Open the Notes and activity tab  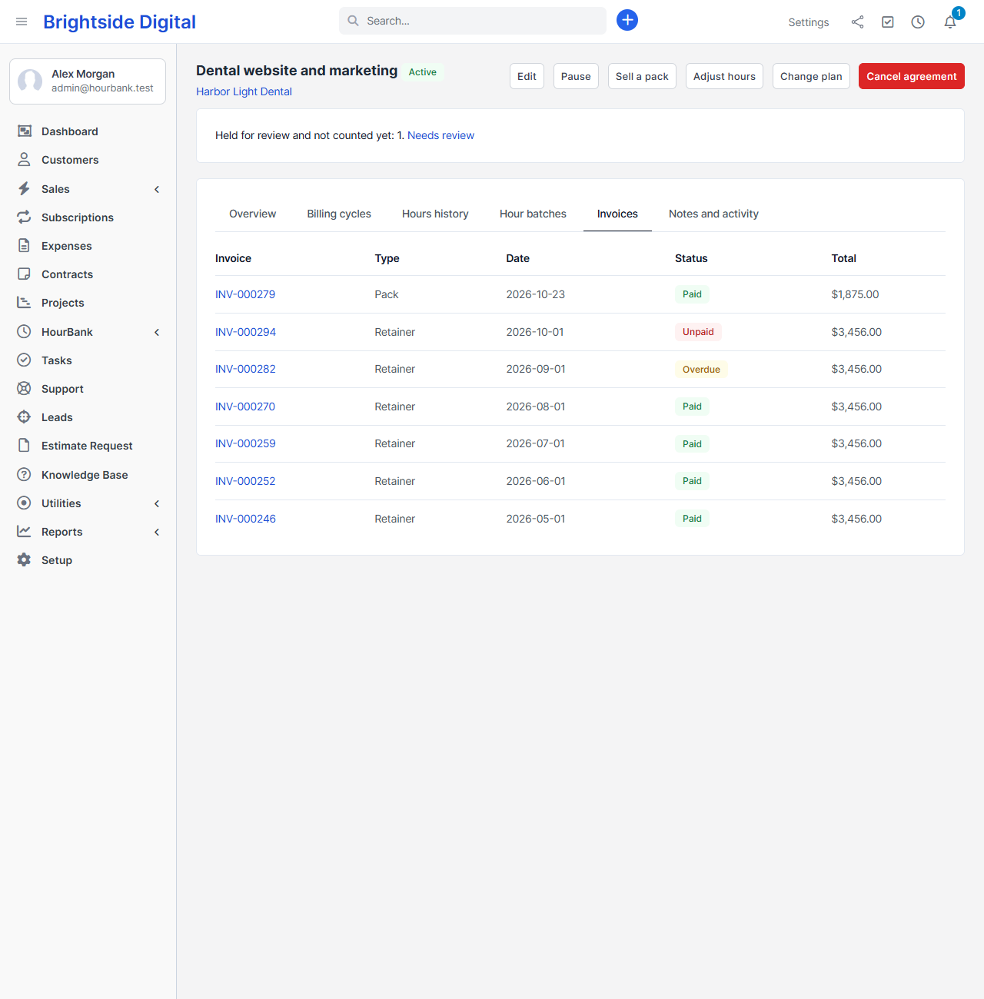tap(713, 214)
